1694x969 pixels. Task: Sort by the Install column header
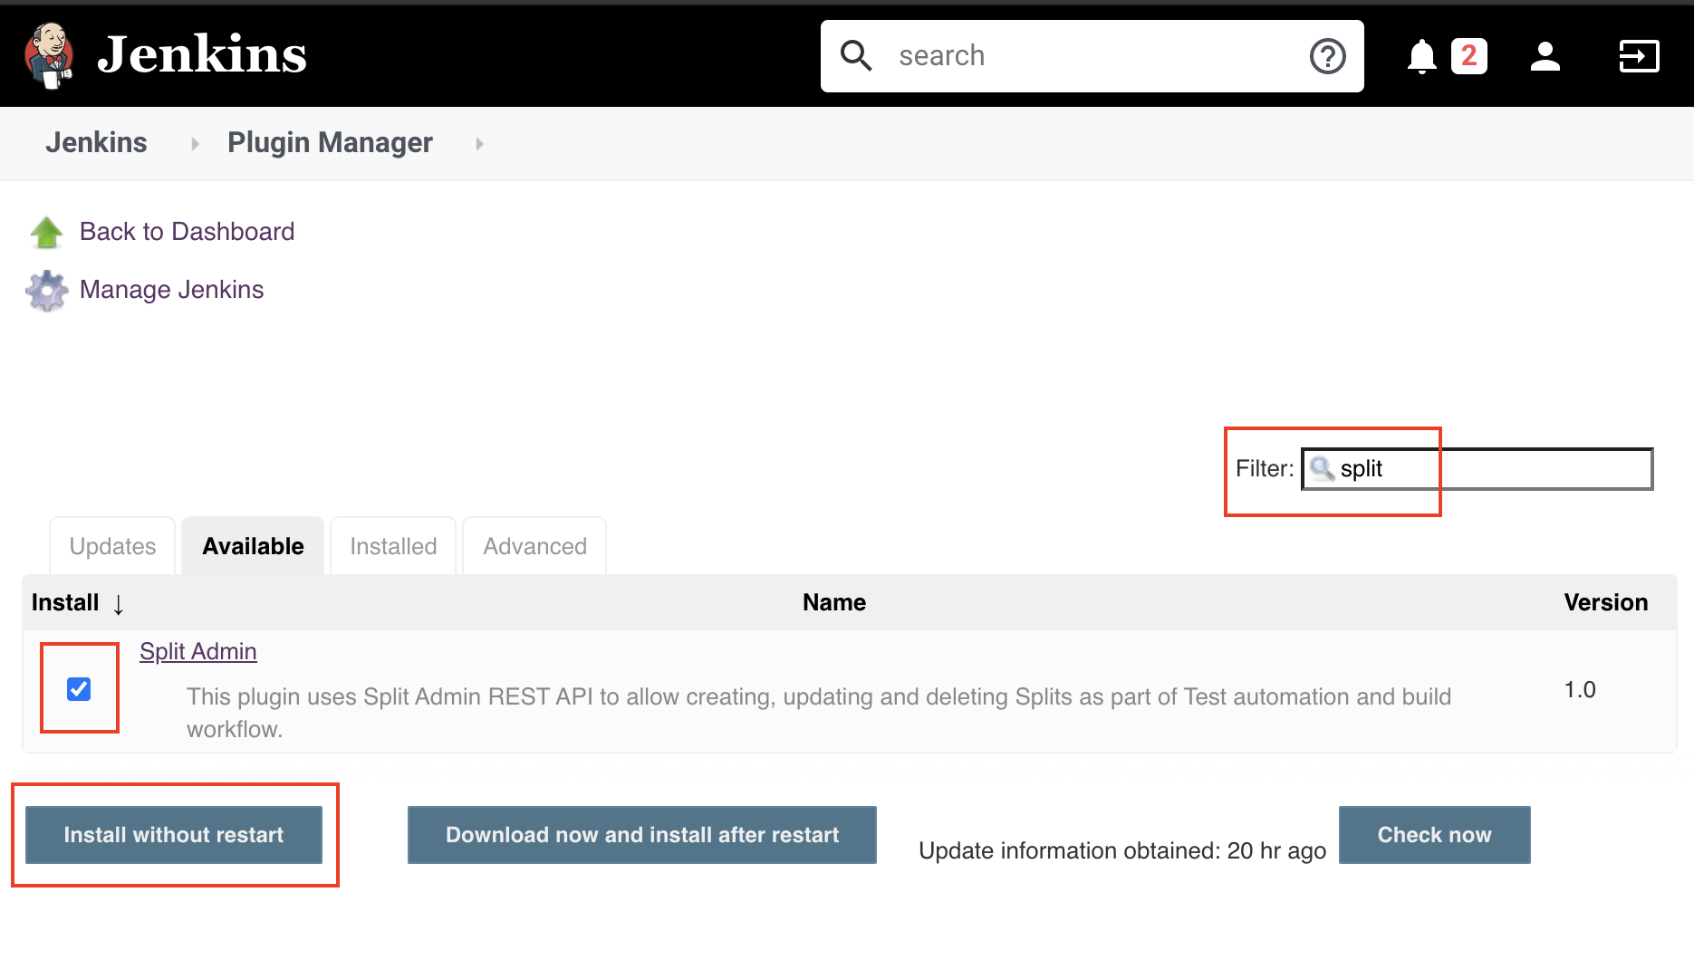tap(65, 603)
